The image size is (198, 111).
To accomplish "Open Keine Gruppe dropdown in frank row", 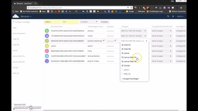I will 161,51.
